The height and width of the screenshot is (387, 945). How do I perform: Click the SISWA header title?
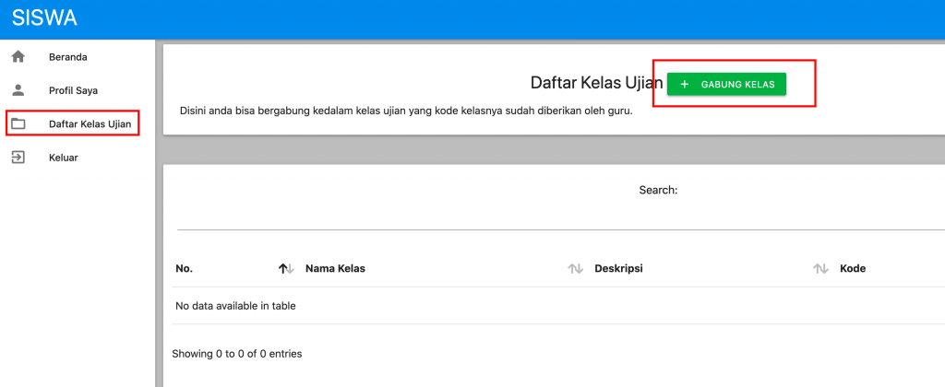pyautogui.click(x=44, y=18)
